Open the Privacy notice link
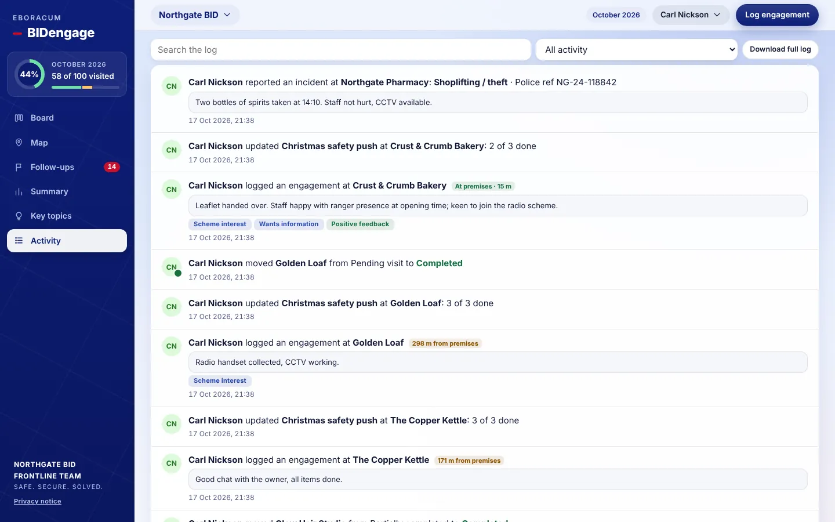This screenshot has width=835, height=522. tap(38, 501)
